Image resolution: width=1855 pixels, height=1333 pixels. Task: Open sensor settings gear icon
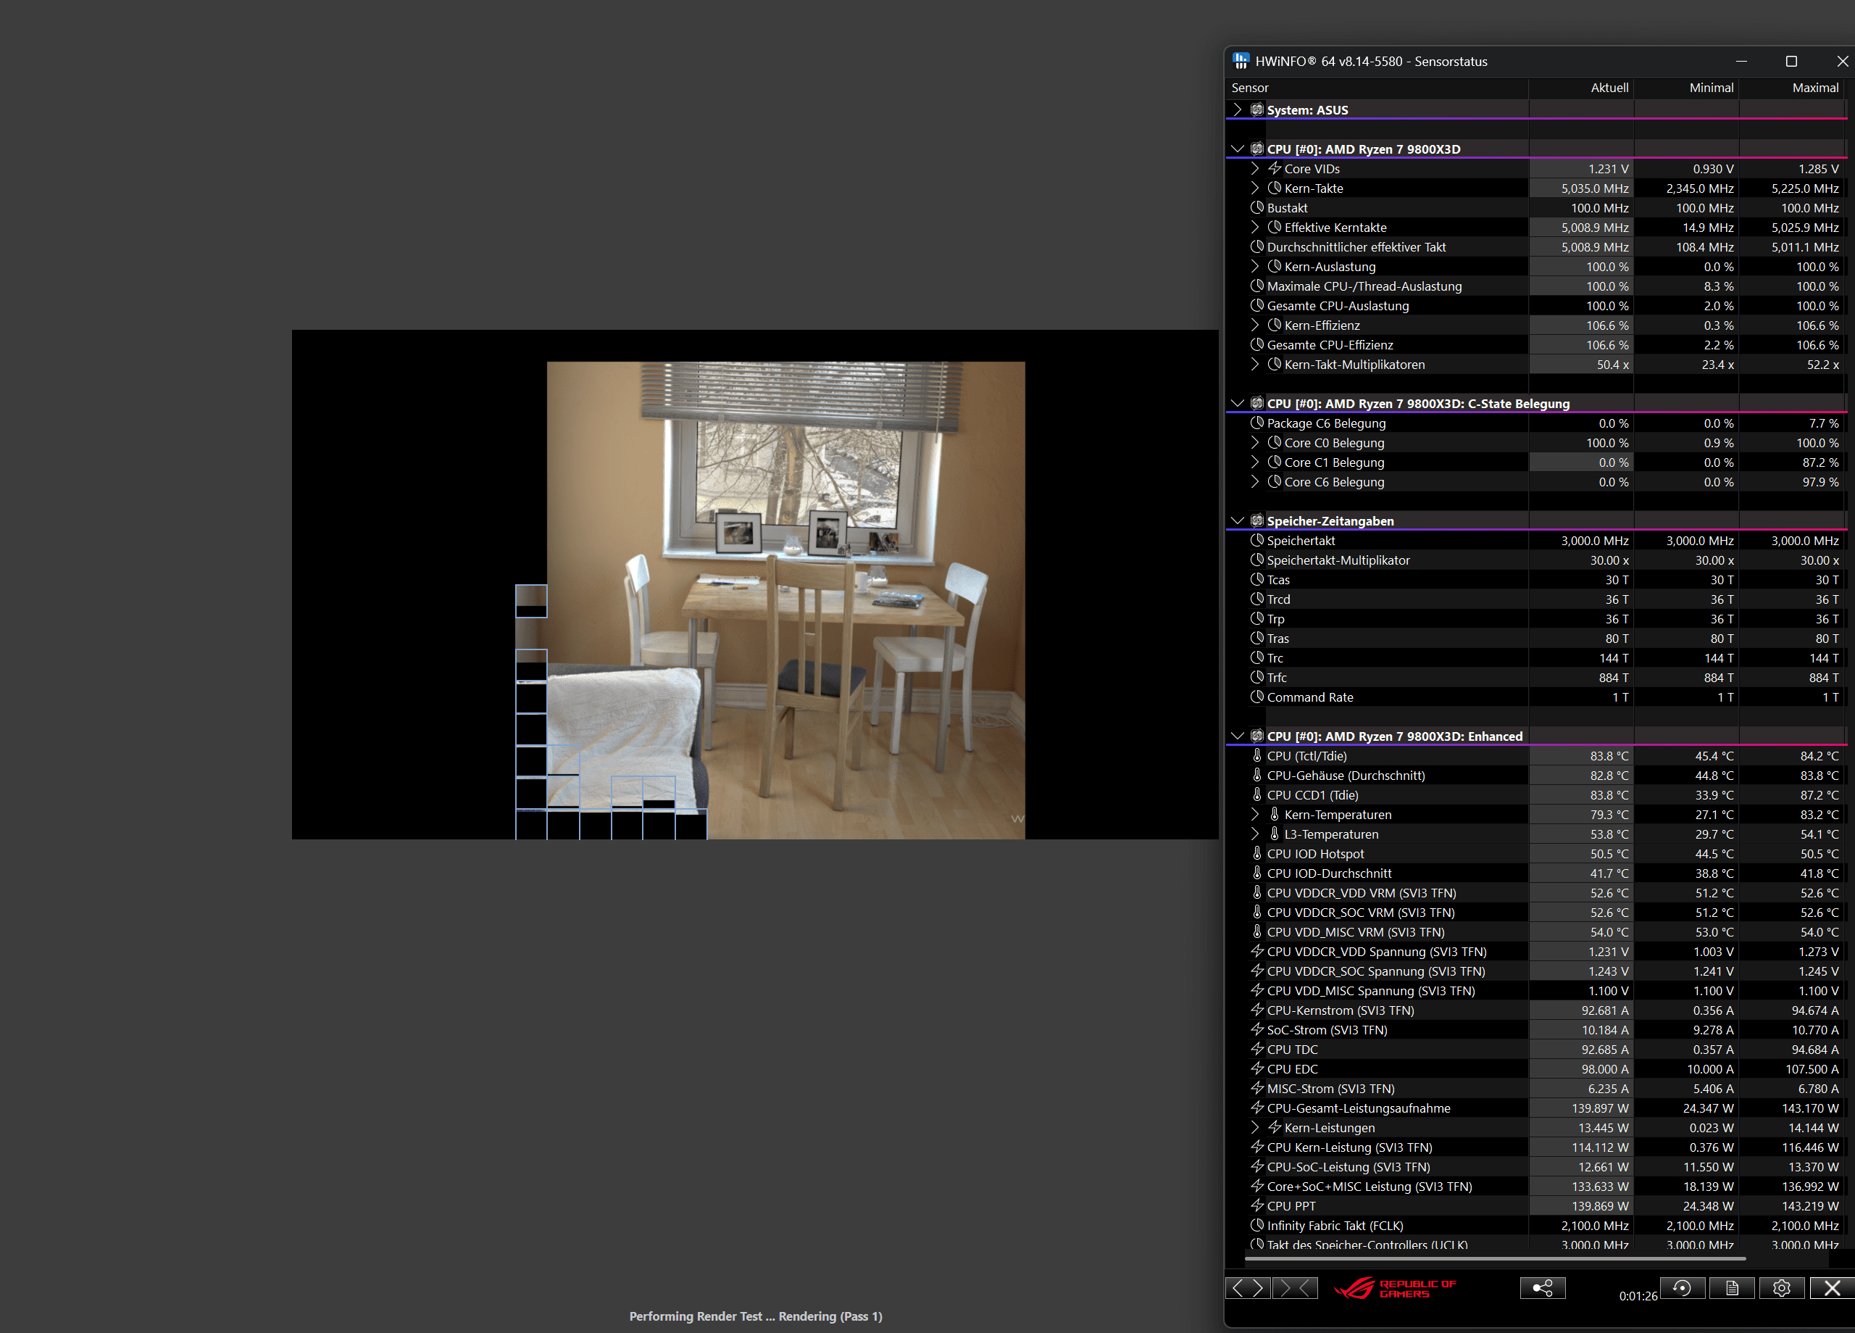click(x=1781, y=1288)
